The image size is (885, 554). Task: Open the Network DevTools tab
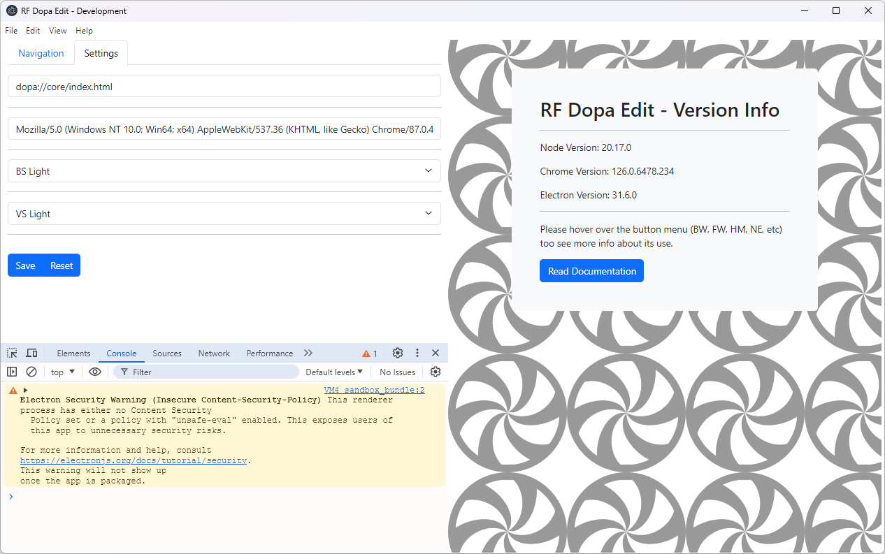coord(214,353)
